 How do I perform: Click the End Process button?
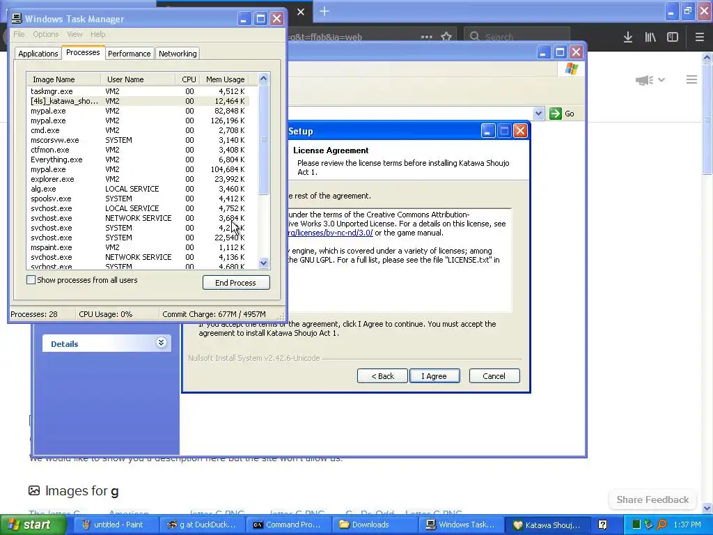(236, 283)
